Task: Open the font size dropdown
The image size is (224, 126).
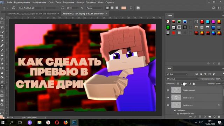Action: point(77,8)
